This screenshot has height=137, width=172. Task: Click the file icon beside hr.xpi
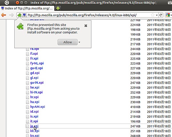[x=28, y=97]
